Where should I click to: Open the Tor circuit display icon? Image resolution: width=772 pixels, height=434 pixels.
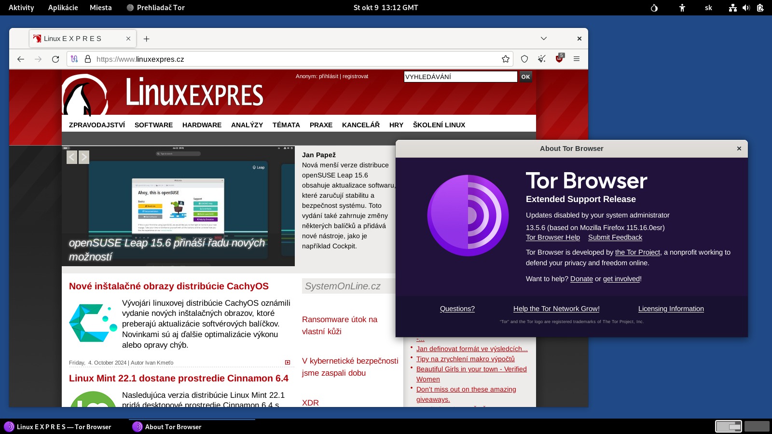(74, 59)
